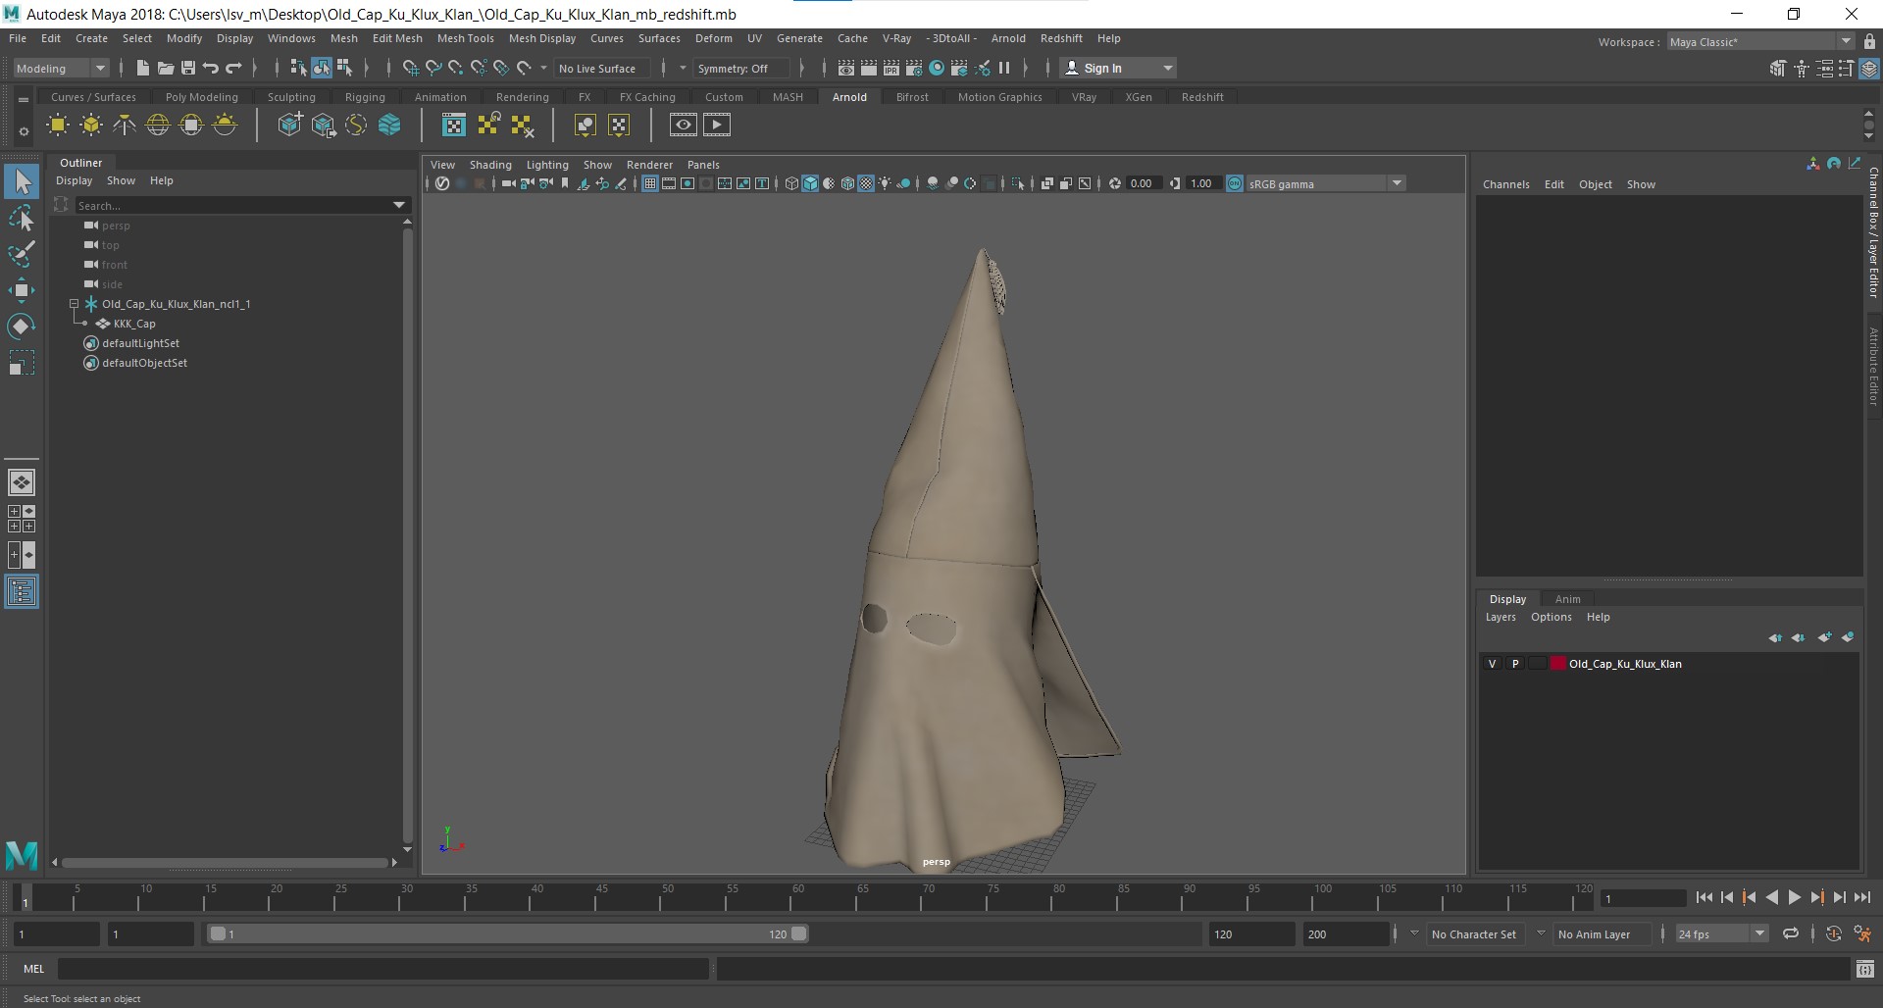
Task: Select the KKK_Cap mesh in Outliner
Action: 134,324
